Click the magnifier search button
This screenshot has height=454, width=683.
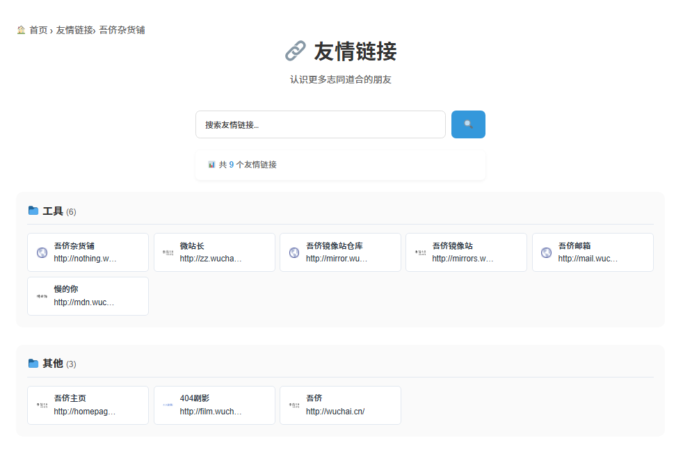pyautogui.click(x=468, y=124)
